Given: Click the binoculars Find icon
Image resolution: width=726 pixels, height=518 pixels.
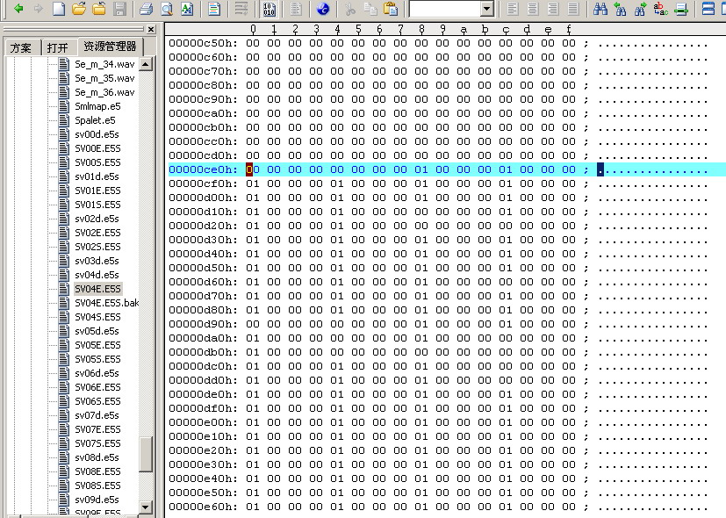Looking at the screenshot, I should (x=601, y=10).
